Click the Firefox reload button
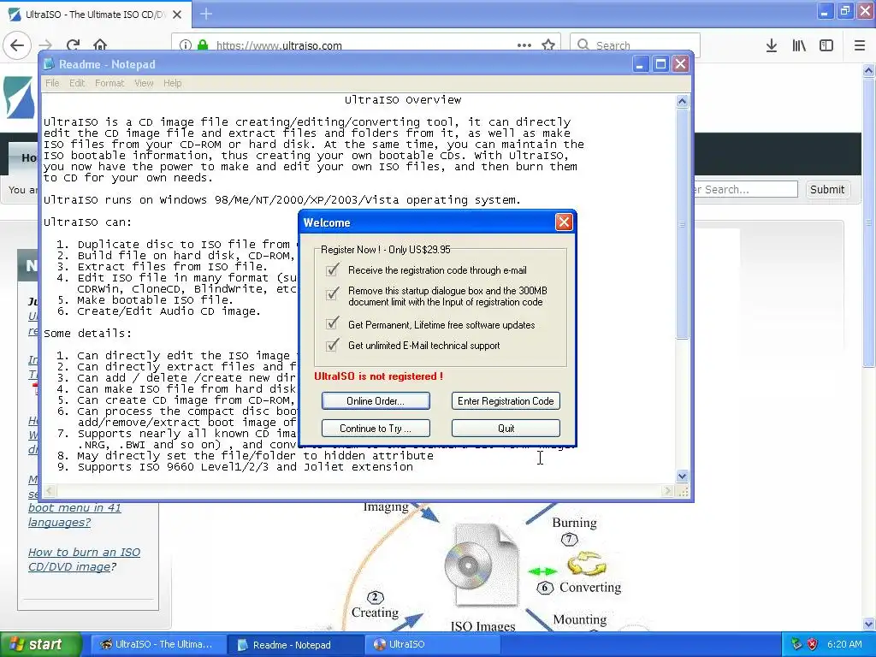Image resolution: width=876 pixels, height=657 pixels. (73, 45)
